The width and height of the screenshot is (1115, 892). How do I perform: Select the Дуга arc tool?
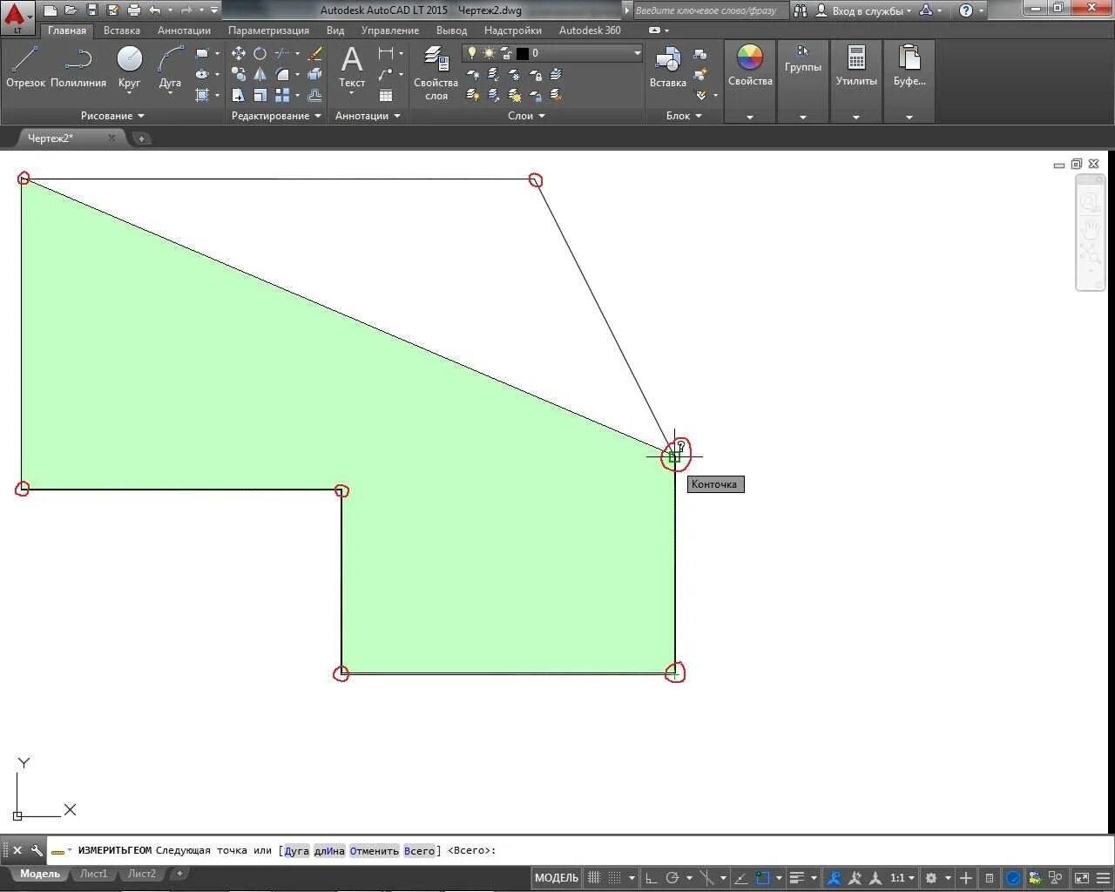tap(171, 67)
